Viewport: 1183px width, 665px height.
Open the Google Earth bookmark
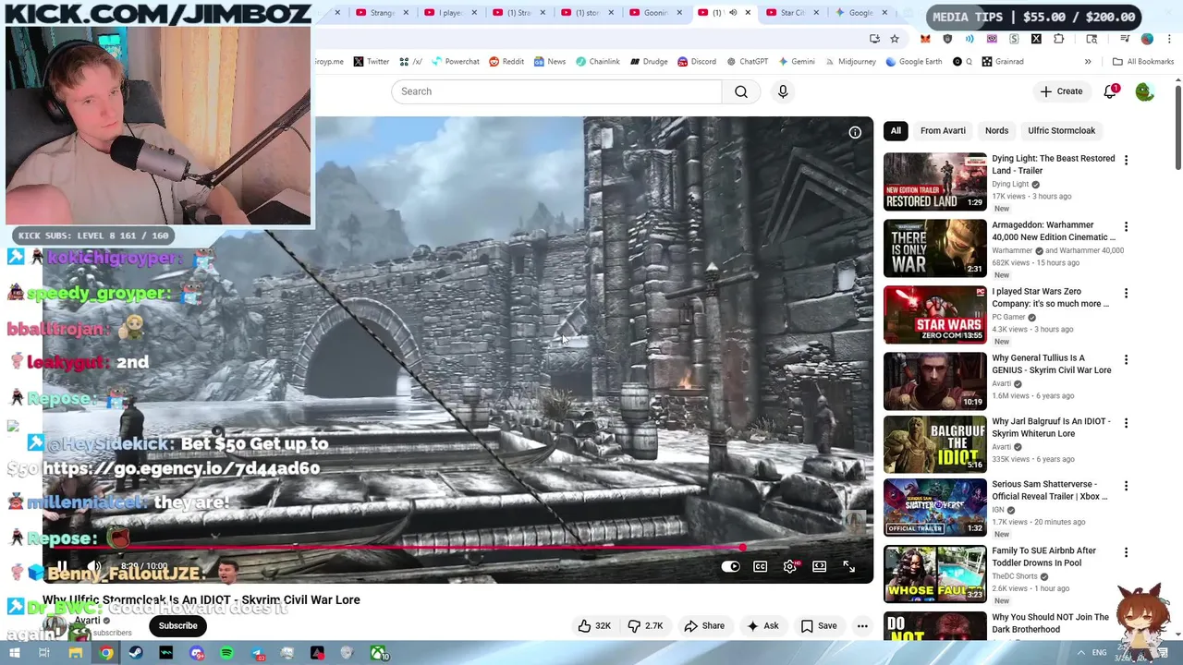tap(913, 62)
